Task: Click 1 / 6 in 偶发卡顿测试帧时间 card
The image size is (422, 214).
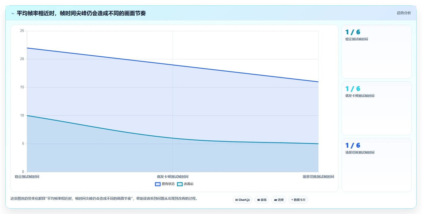Action: (x=353, y=89)
